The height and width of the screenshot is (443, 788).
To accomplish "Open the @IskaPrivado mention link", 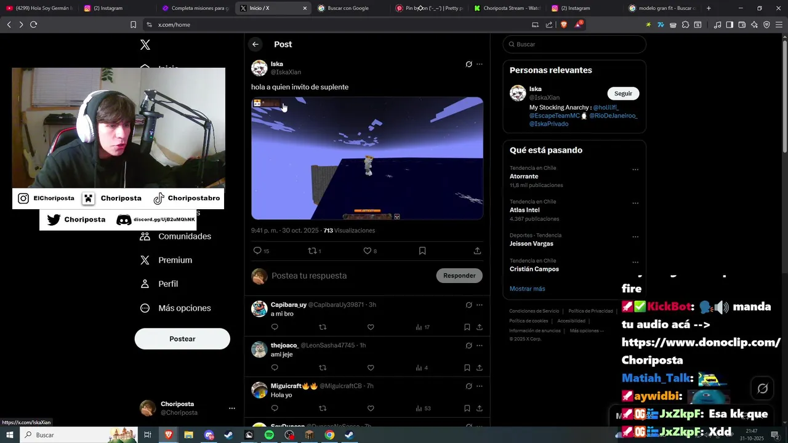I will click(549, 124).
